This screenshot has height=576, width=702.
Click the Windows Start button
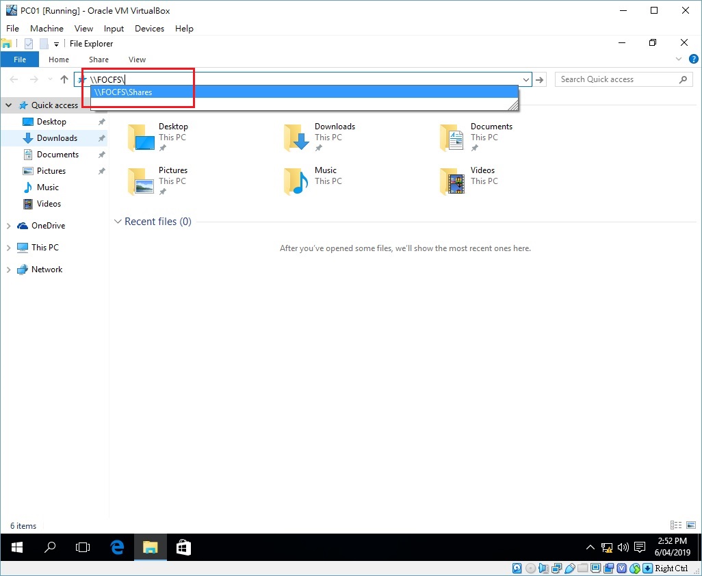(16, 547)
